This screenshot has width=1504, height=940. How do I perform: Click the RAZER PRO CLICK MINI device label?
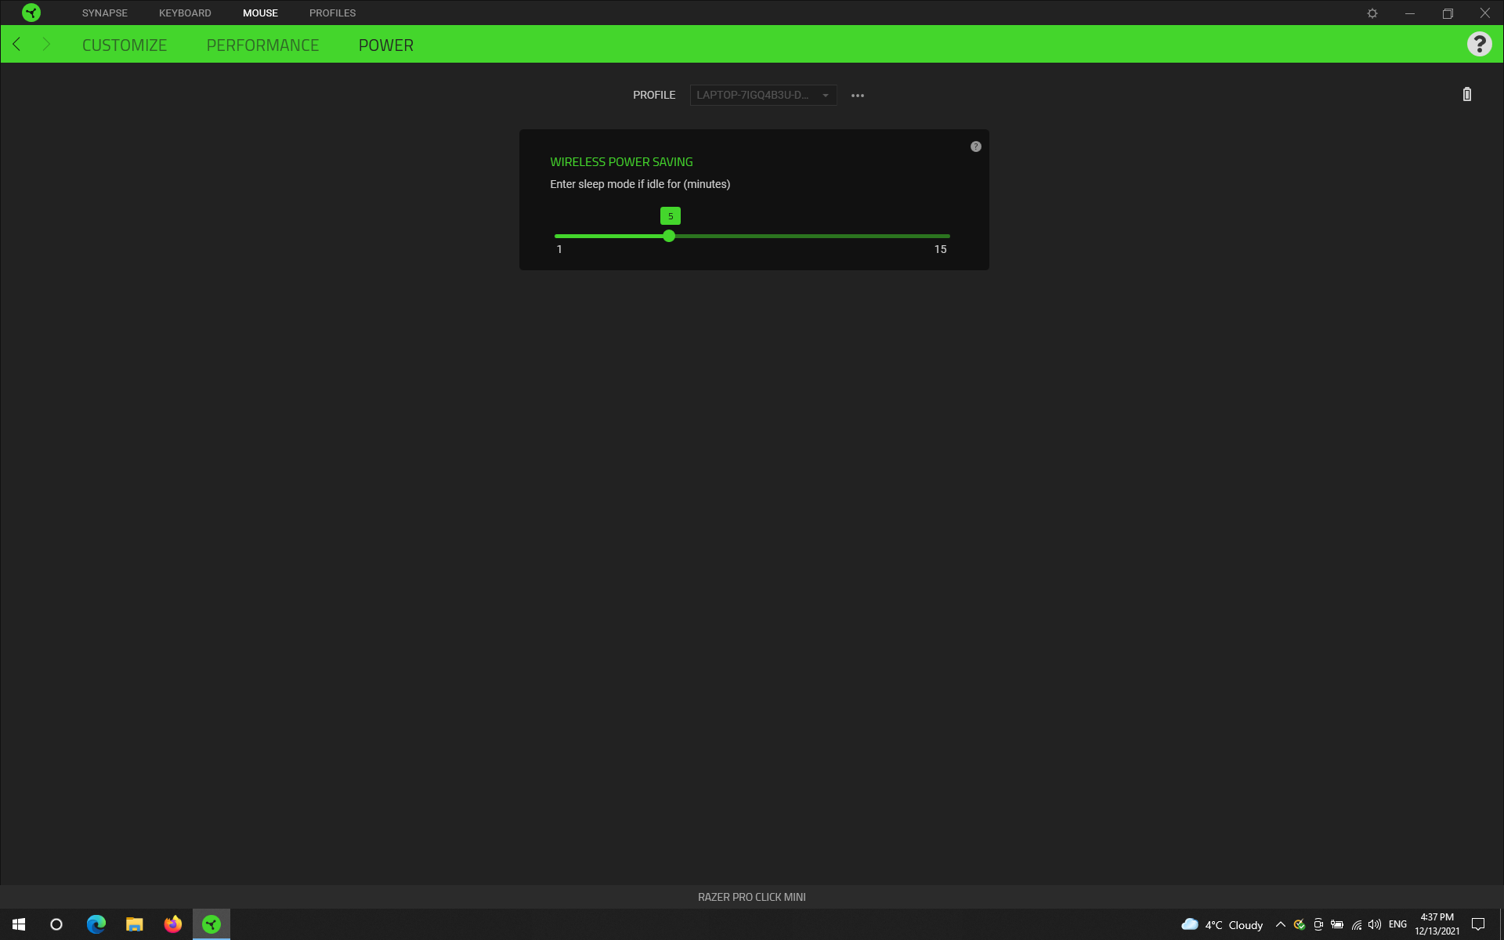point(751,897)
